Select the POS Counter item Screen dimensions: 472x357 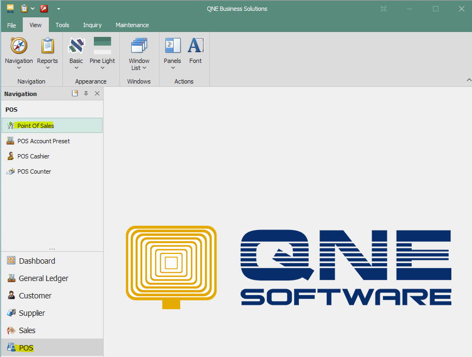[x=52, y=171]
